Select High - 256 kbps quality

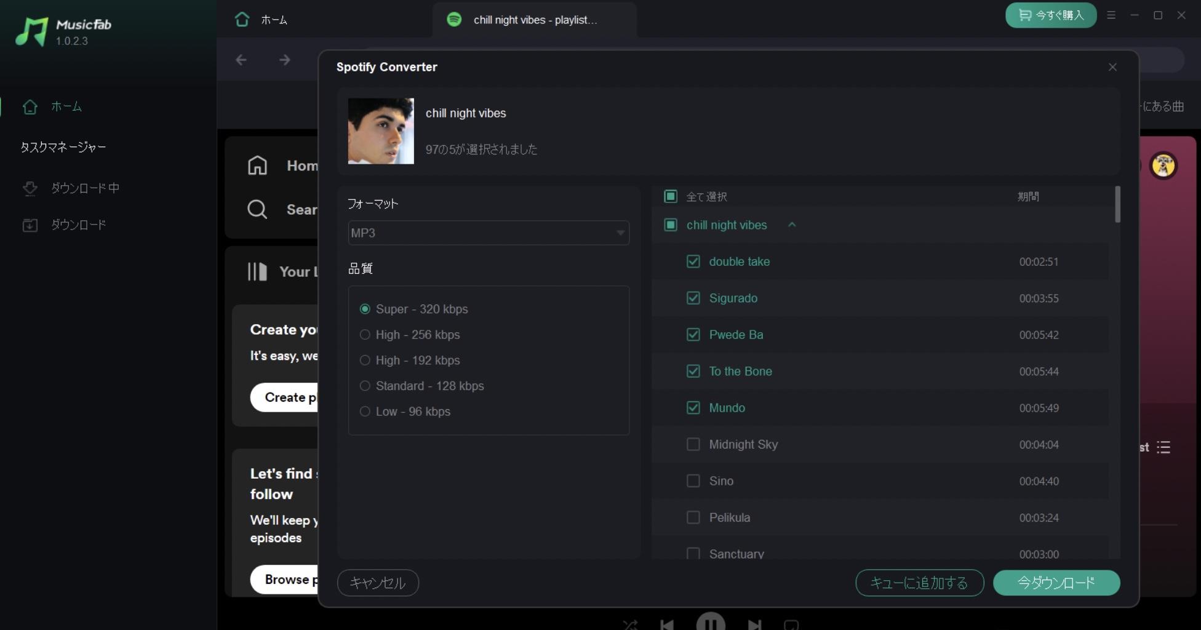click(365, 335)
